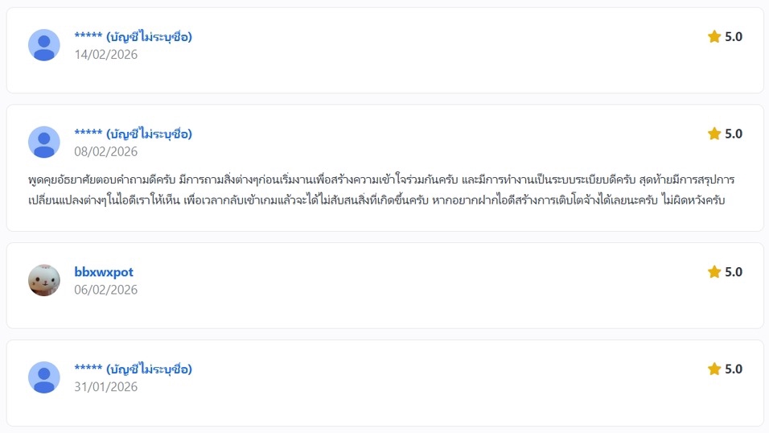Click the 08/02/2026 review date
This screenshot has width=769, height=433.
point(105,151)
